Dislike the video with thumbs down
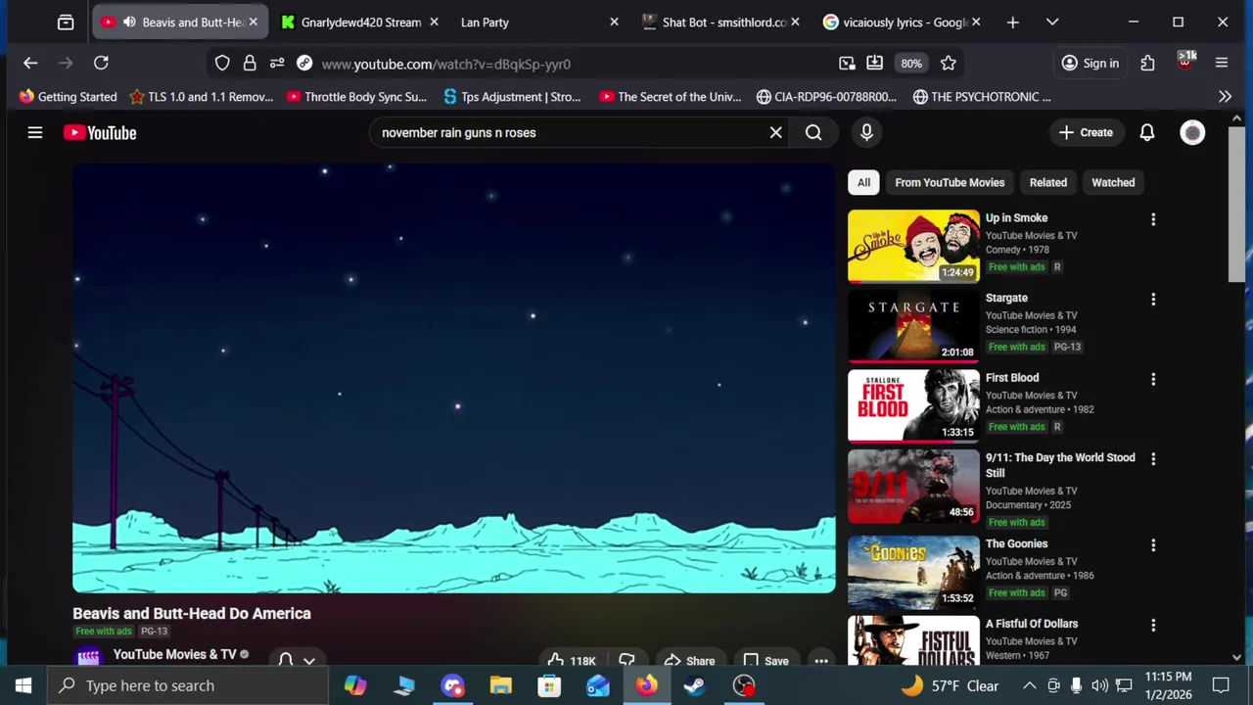 [626, 661]
